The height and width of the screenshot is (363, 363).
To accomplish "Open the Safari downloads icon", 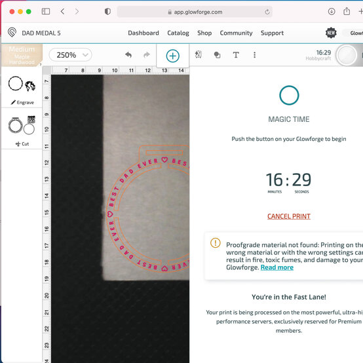I will (x=332, y=11).
